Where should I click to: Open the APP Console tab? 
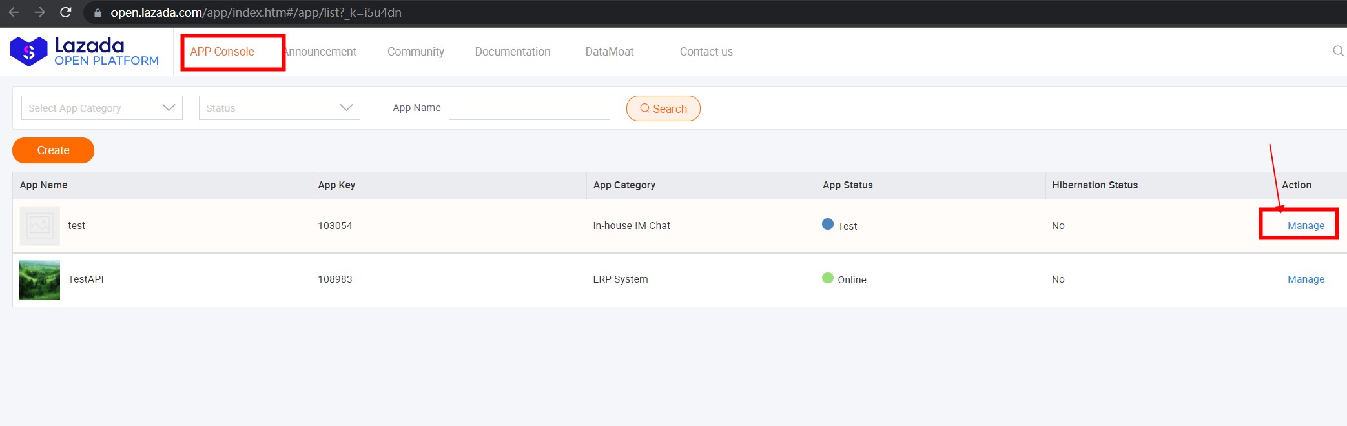point(222,52)
